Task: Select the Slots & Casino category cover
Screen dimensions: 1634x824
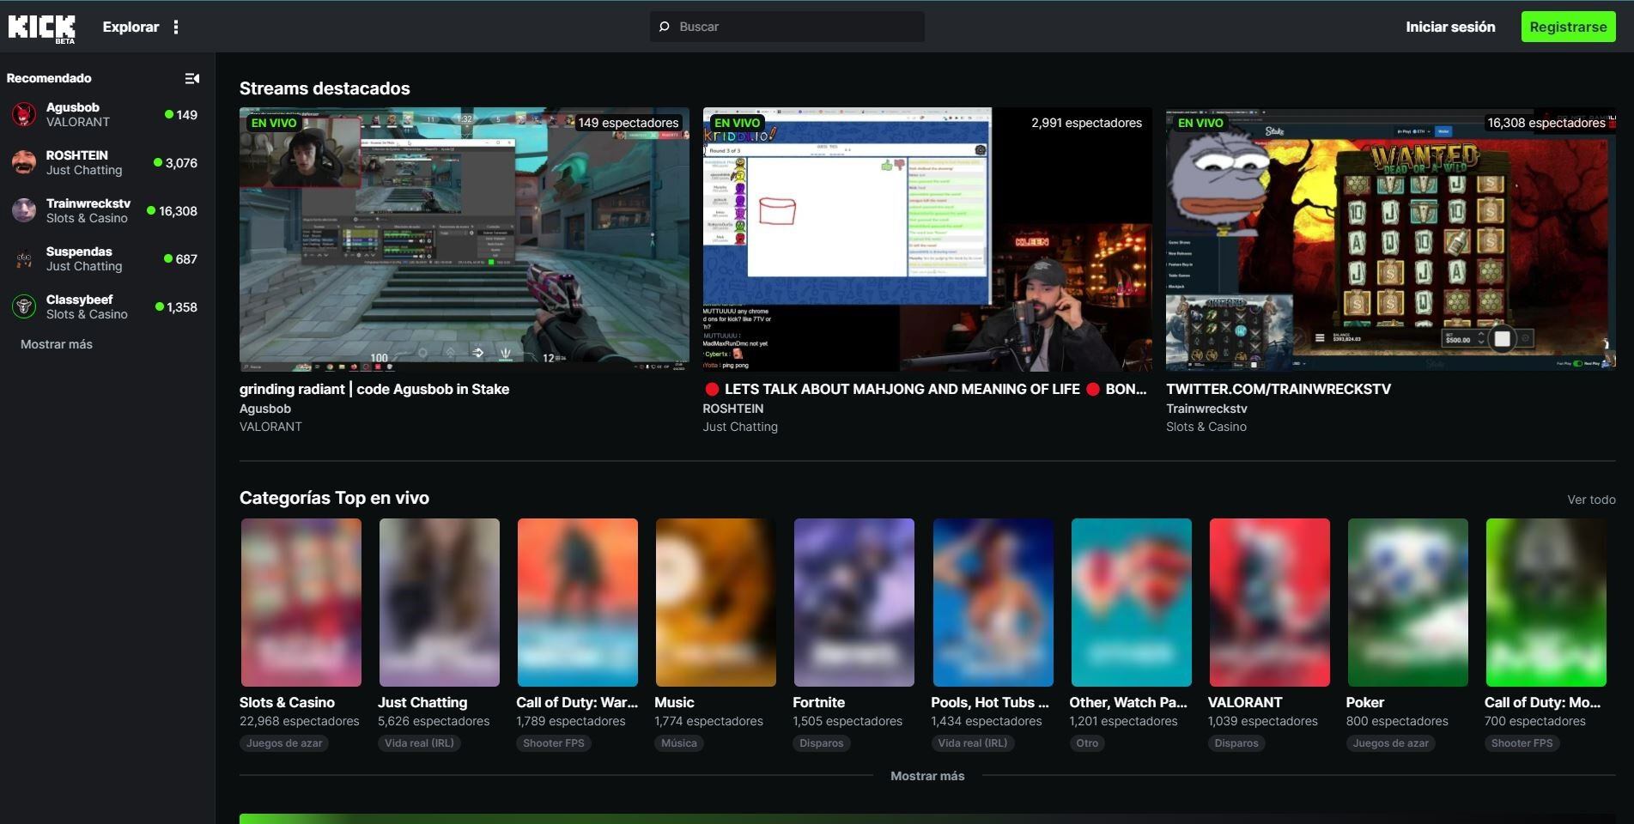Action: pyautogui.click(x=301, y=602)
